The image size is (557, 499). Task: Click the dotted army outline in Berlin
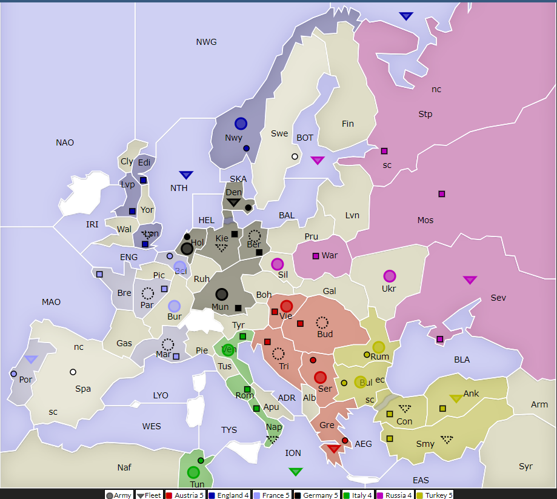(255, 235)
